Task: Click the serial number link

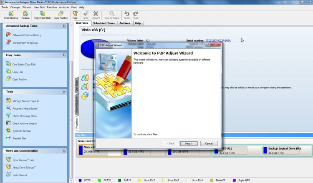Action: [218, 40]
